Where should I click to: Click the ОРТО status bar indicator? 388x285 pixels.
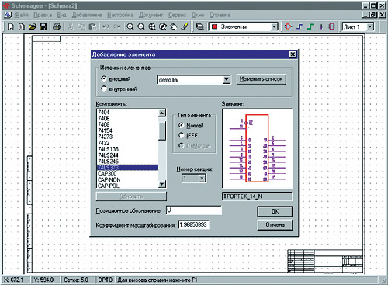106,280
